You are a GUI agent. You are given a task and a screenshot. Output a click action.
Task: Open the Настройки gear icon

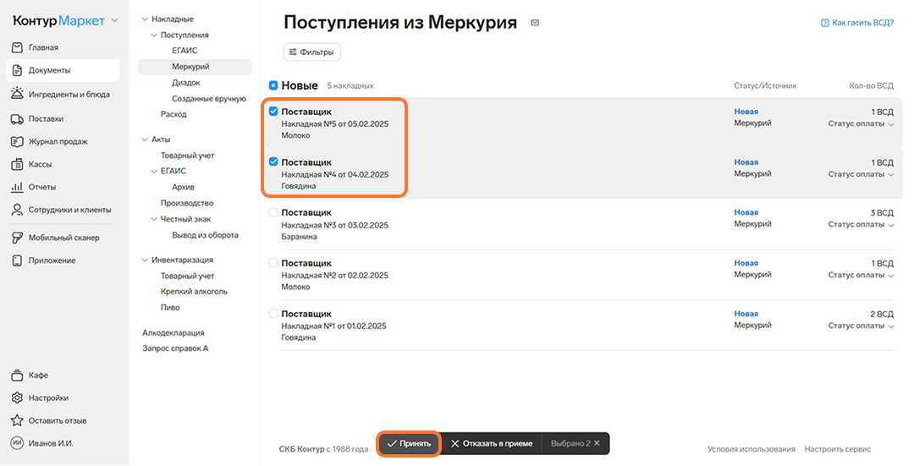(18, 397)
